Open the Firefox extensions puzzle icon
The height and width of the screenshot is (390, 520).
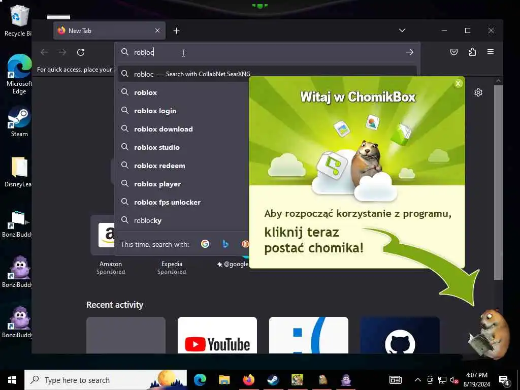tap(472, 52)
